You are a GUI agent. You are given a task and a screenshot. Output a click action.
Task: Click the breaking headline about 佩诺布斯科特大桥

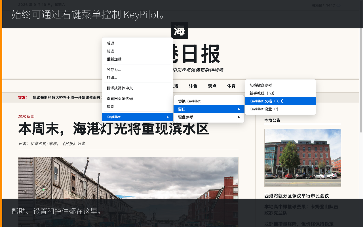(x=67, y=98)
